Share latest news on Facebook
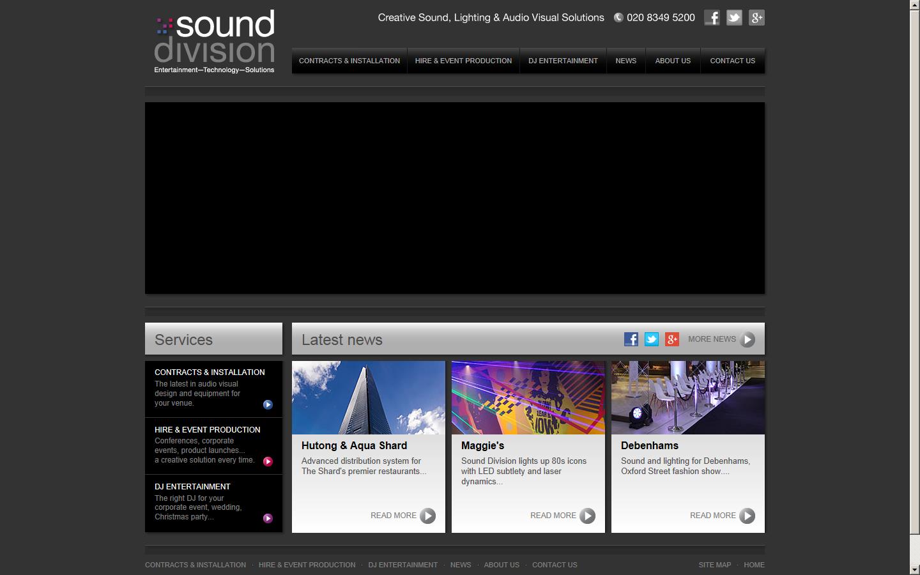Image resolution: width=920 pixels, height=575 pixels. (x=631, y=339)
